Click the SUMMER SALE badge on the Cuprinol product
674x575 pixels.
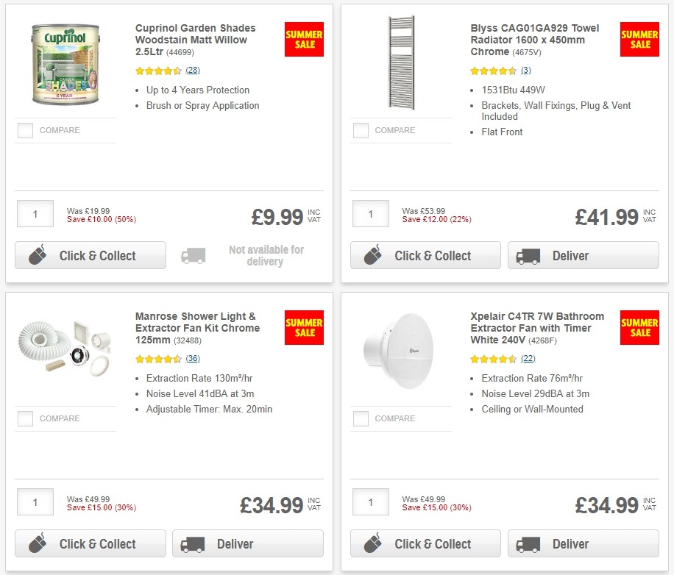304,39
